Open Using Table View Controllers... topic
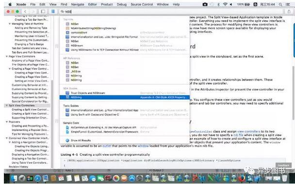 (30, 163)
